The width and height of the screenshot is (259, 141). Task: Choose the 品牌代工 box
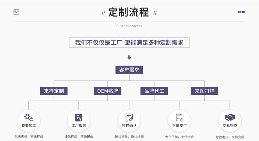point(154,91)
